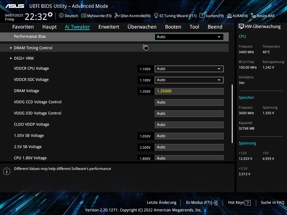The image size is (287, 215).
Task: Click the Performance Bias label
Action: point(30,37)
